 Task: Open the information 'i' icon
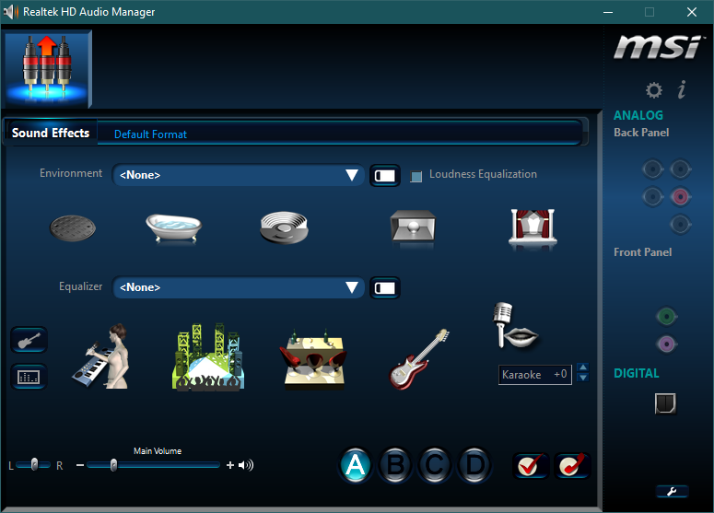click(682, 89)
